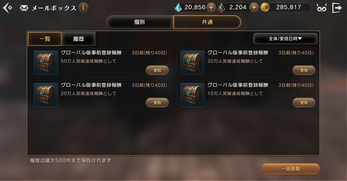347x181 pixels.
Task: Tap the blue diamond currency icon
Action: point(178,7)
